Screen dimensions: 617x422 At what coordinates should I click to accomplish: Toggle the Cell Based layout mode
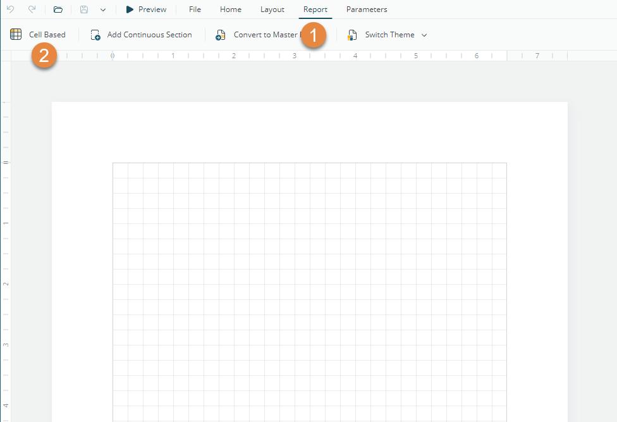(39, 35)
